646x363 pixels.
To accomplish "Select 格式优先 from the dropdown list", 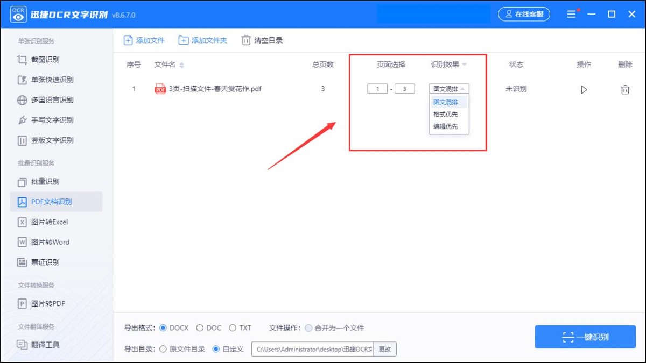I will click(x=449, y=115).
